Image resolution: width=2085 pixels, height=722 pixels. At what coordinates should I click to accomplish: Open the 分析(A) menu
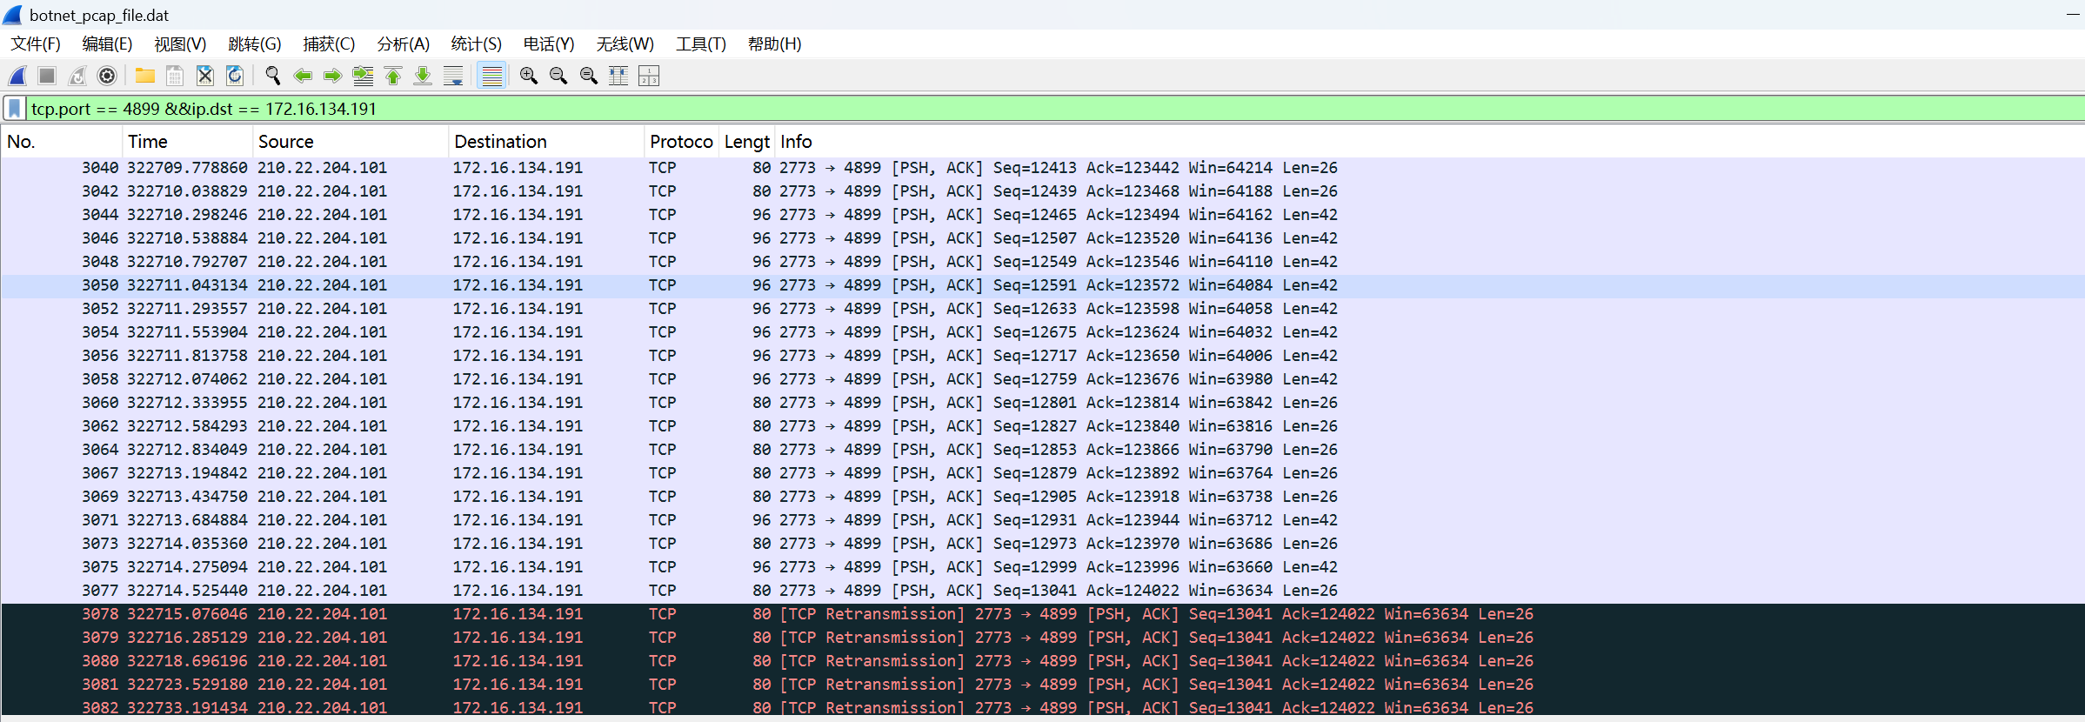click(404, 43)
